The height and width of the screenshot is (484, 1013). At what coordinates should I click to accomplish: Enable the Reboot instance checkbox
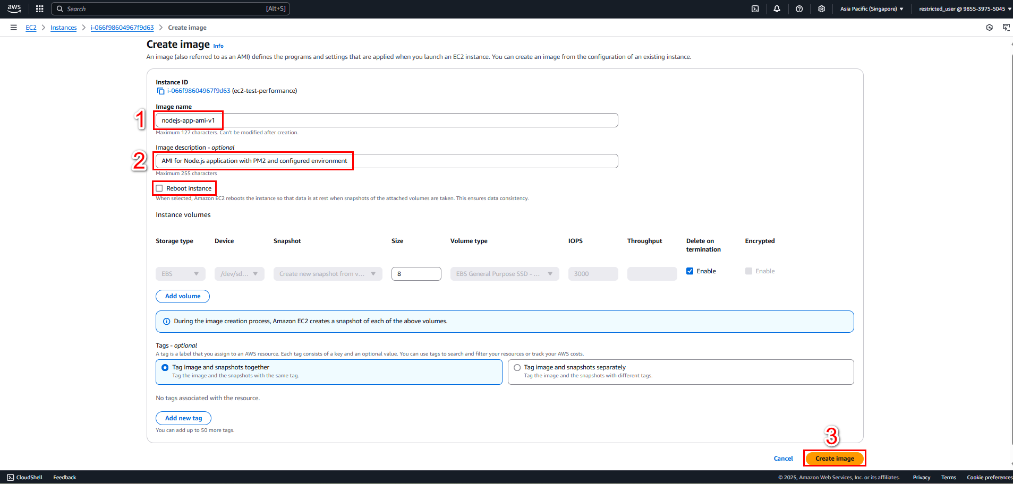tap(159, 188)
